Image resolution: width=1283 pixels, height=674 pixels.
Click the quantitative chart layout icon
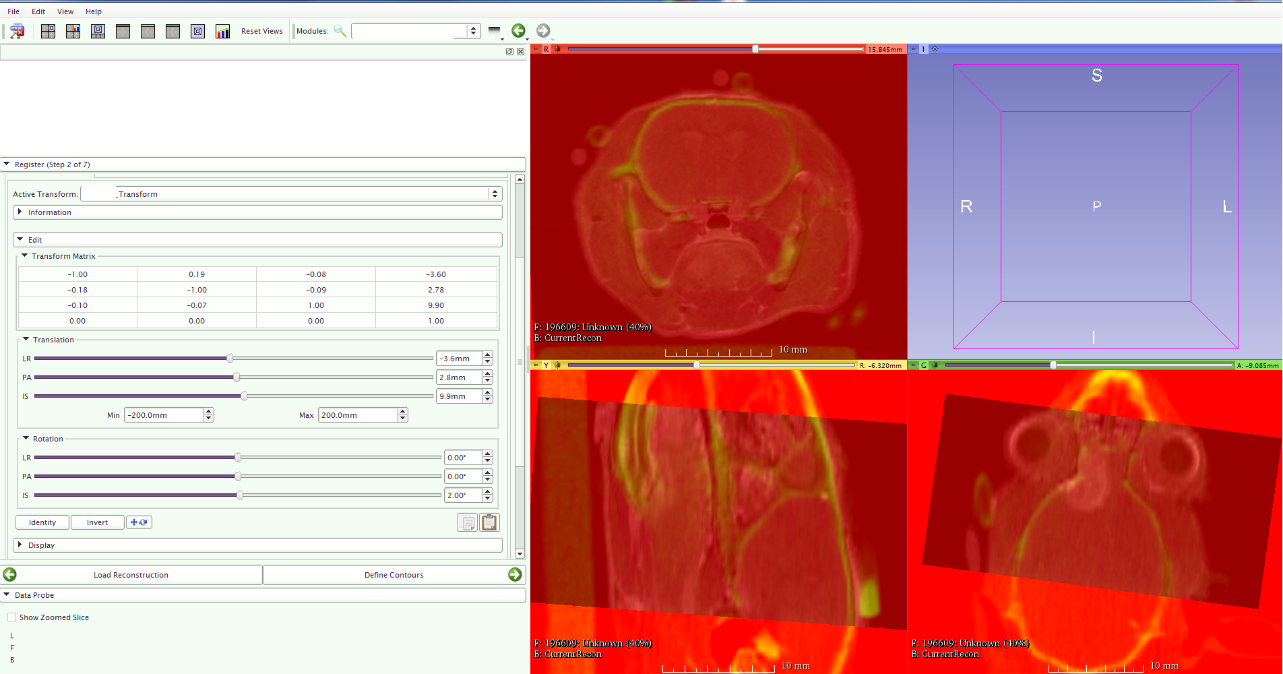click(222, 31)
